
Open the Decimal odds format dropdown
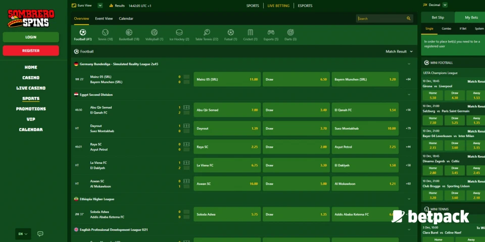coord(438,5)
